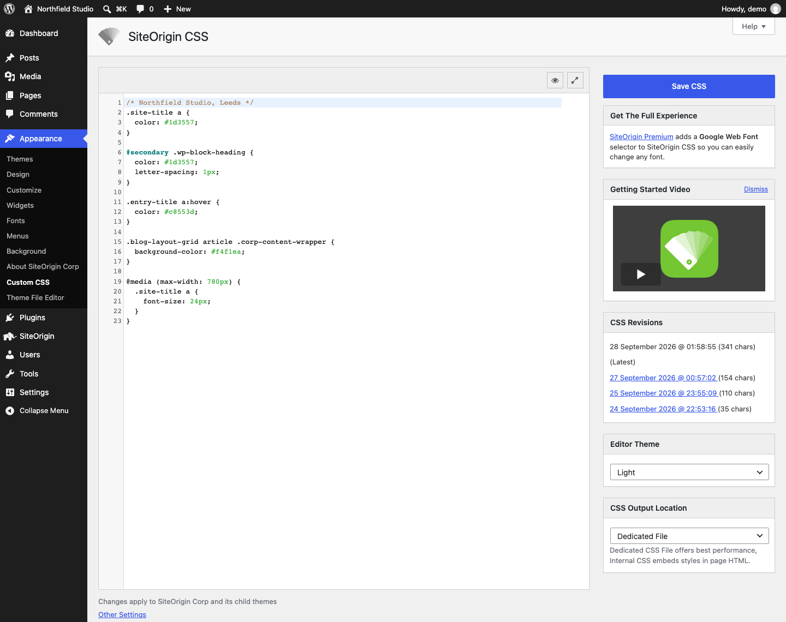The width and height of the screenshot is (786, 622).
Task: Open revision 24 September 2026 @ 22:53:16
Action: tap(663, 409)
